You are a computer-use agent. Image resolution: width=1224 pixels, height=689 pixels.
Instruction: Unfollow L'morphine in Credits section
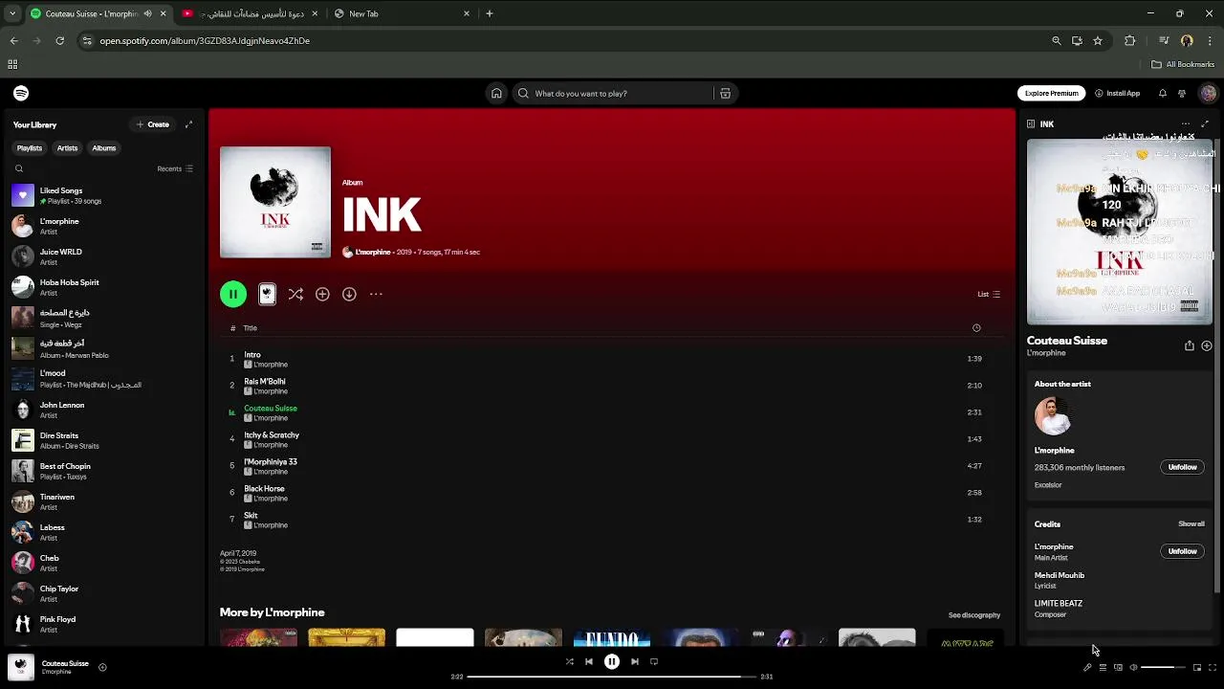click(x=1182, y=551)
